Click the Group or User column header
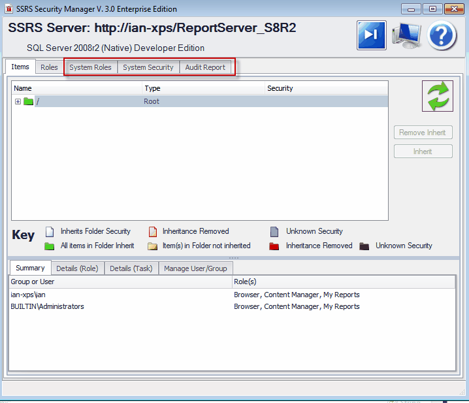The image size is (469, 403). [121, 282]
